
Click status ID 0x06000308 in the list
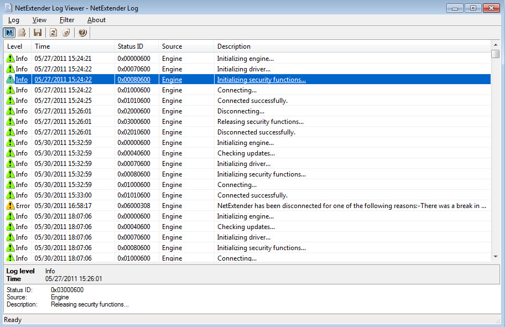pos(134,205)
